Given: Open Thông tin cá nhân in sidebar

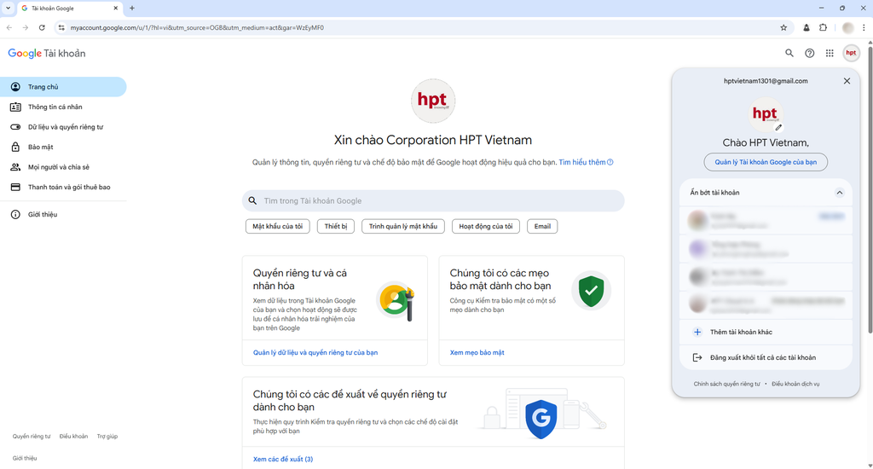Looking at the screenshot, I should 63,107.
